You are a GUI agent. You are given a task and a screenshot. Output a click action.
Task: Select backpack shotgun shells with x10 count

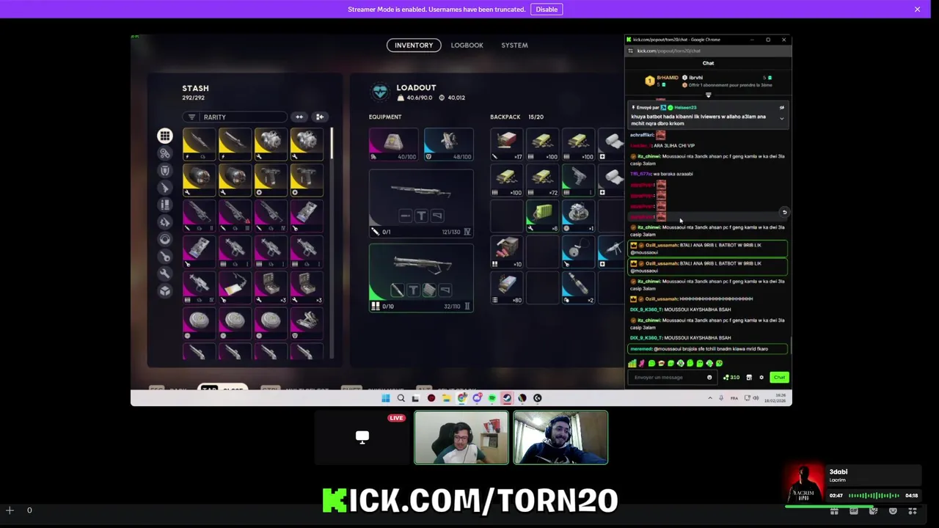click(x=507, y=252)
